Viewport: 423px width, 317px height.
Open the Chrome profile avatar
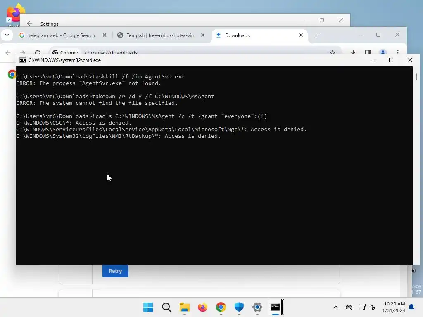[x=383, y=52]
